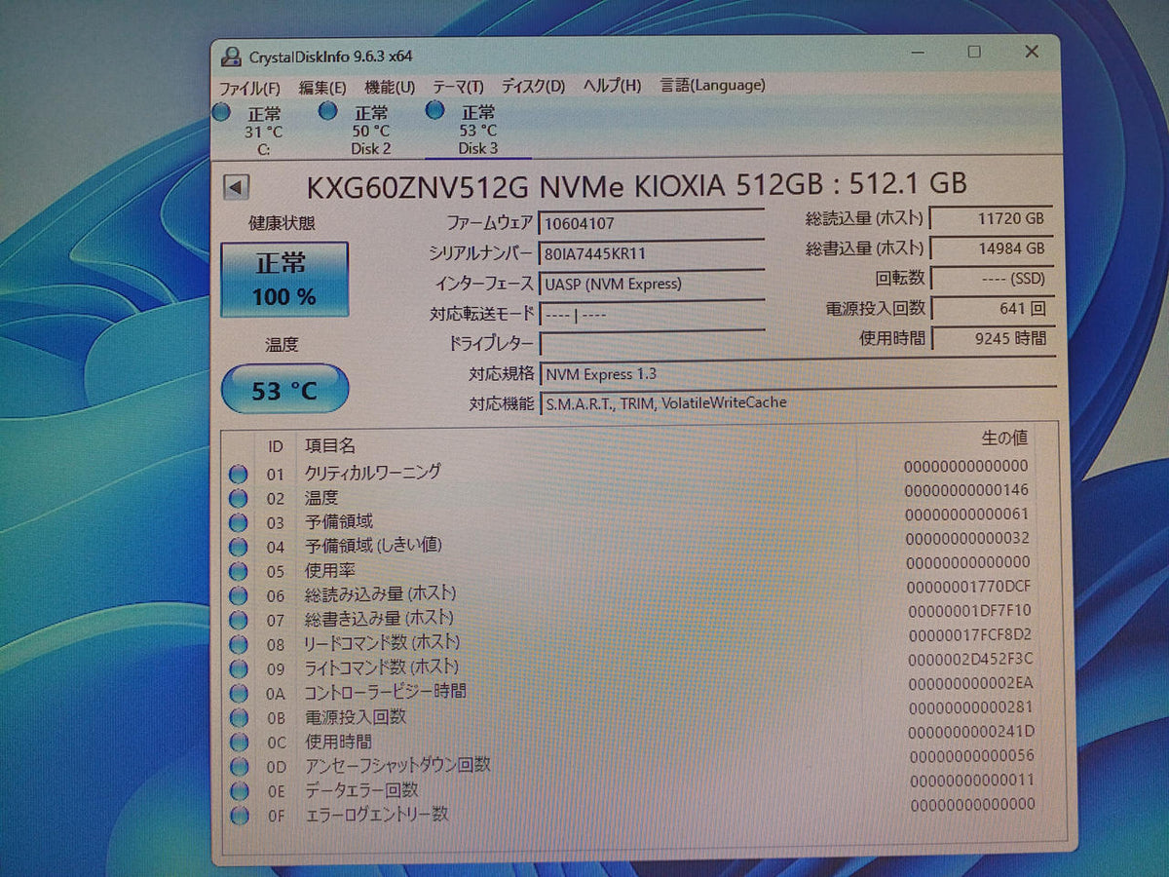Select the C: drive tab at 31 °C
Screen dimensions: 1169x877
coord(263,132)
